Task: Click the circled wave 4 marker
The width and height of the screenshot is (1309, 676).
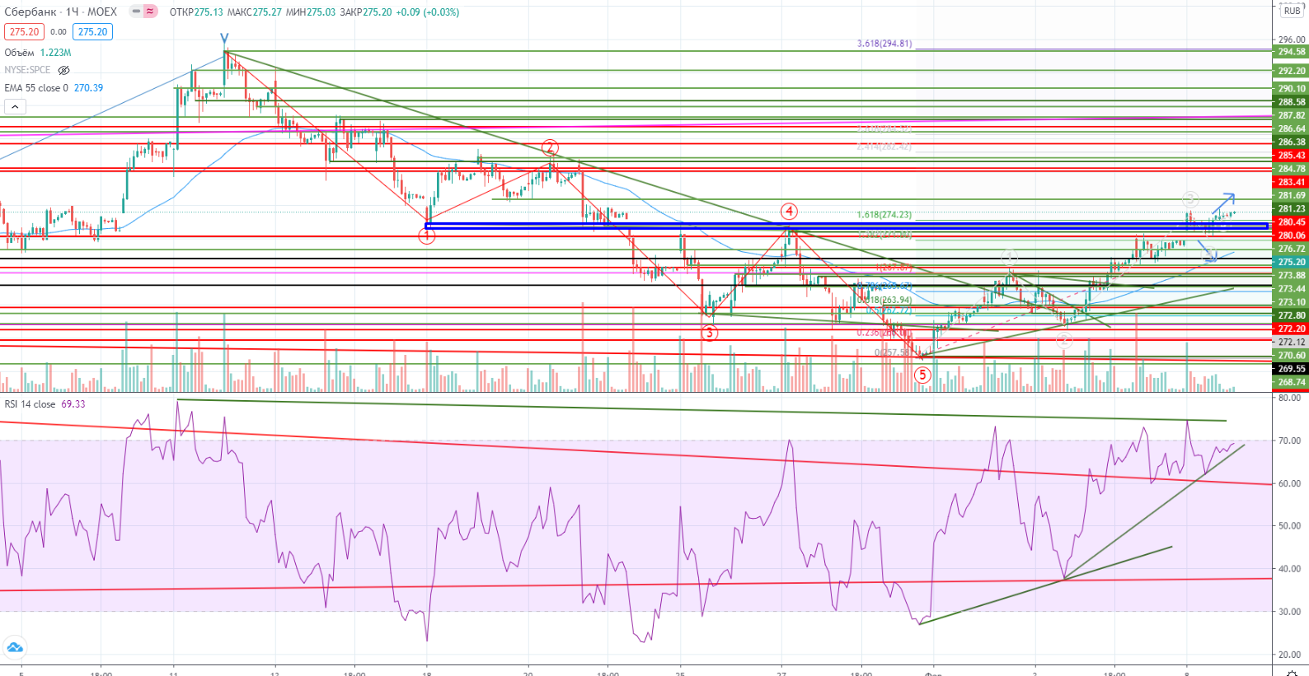Action: click(x=789, y=212)
